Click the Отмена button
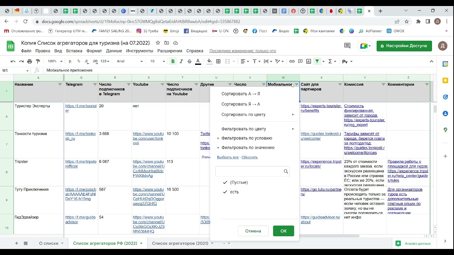Screen dimensions: 454x255 pos(253,231)
